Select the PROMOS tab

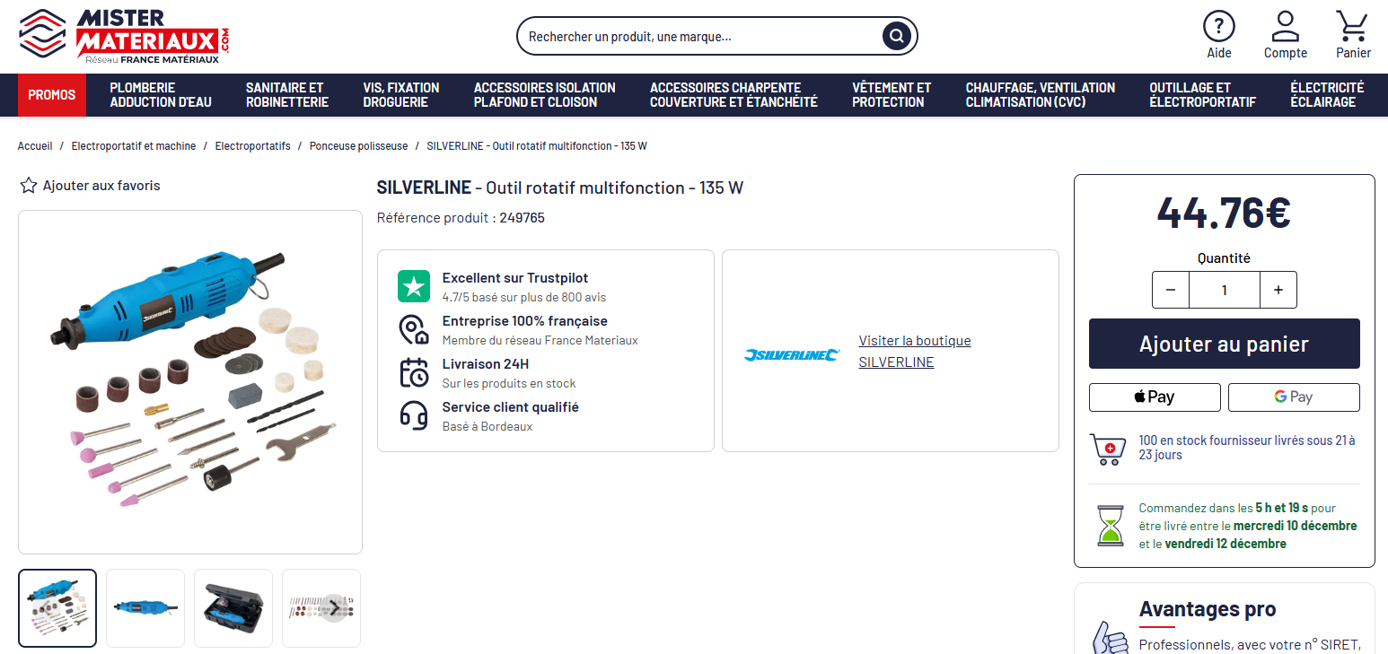(52, 95)
